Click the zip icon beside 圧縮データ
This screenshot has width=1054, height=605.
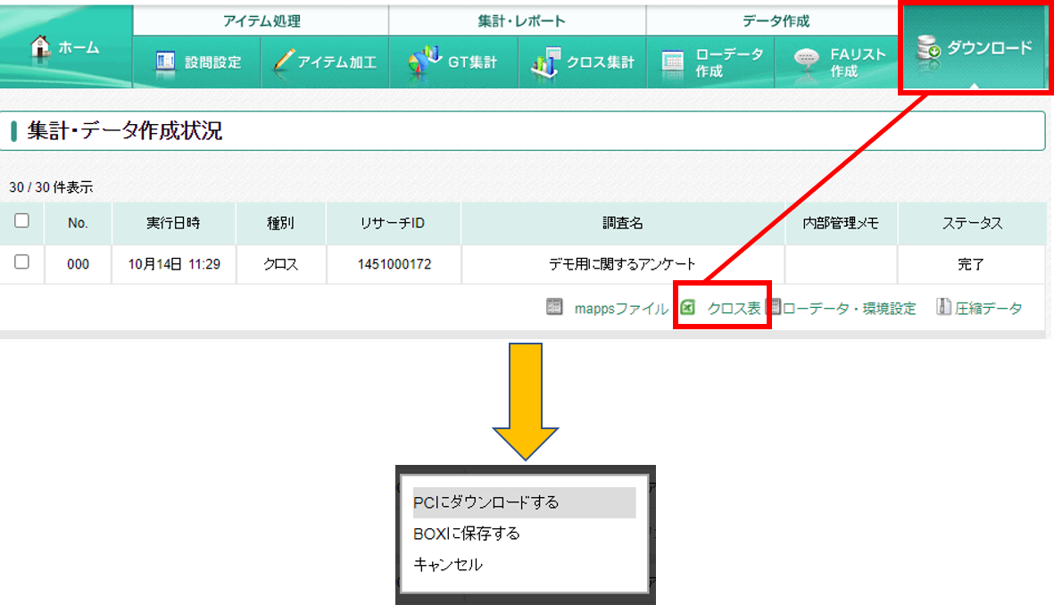click(943, 307)
